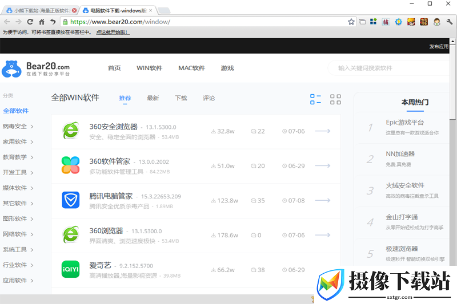Open NN加速器 in weekly hot list
Viewport: 457px width, 304px height.
click(400, 154)
